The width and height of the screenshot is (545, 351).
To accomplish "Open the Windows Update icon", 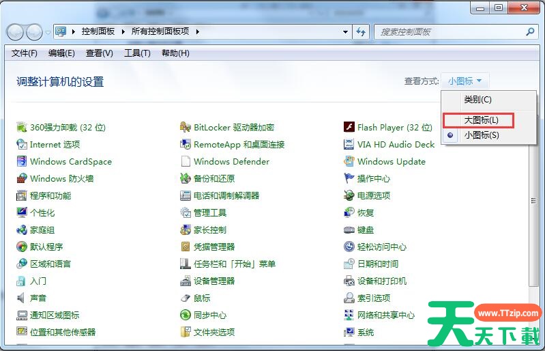I will (x=349, y=161).
